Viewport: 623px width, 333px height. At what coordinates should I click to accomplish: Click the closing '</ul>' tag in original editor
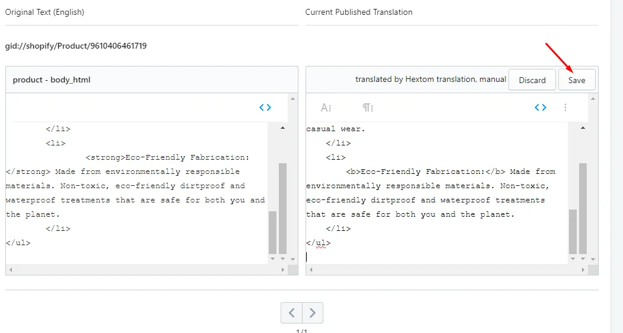point(18,243)
